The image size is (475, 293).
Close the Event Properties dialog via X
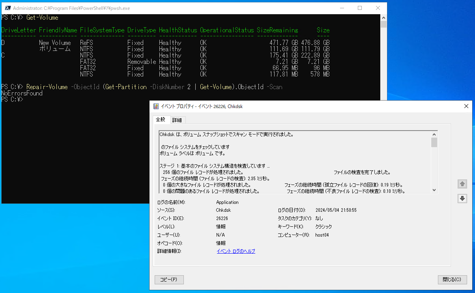click(x=466, y=106)
